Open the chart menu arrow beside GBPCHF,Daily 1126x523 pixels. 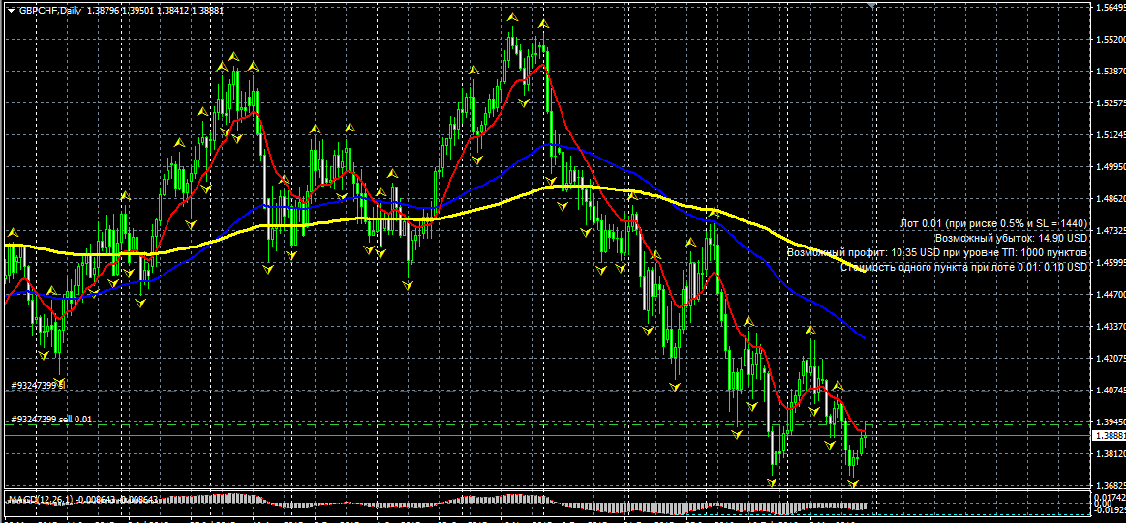pyautogui.click(x=10, y=10)
